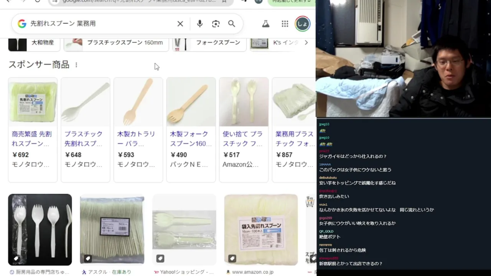Reload the page in browser

[37, 1]
